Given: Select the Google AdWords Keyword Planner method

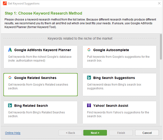Looking at the screenshot, I should point(41,57).
